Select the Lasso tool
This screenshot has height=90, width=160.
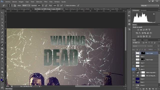(2, 19)
